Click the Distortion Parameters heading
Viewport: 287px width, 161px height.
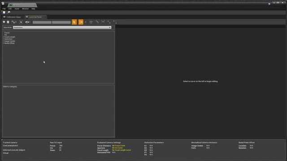(154, 143)
